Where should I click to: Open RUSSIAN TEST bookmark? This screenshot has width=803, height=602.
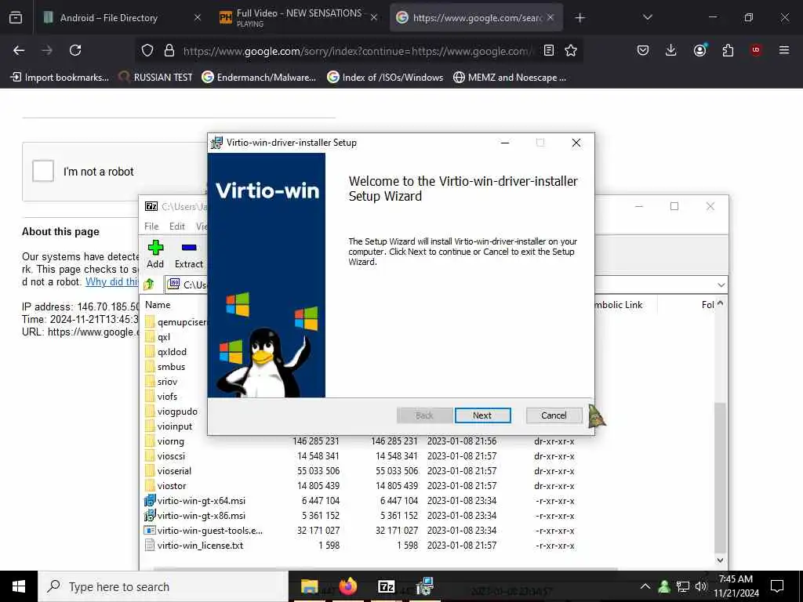coord(156,78)
